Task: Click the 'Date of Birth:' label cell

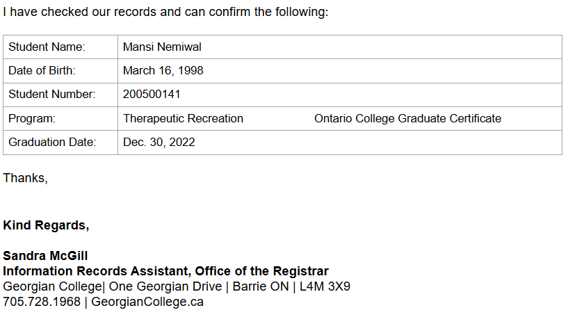Action: click(42, 71)
